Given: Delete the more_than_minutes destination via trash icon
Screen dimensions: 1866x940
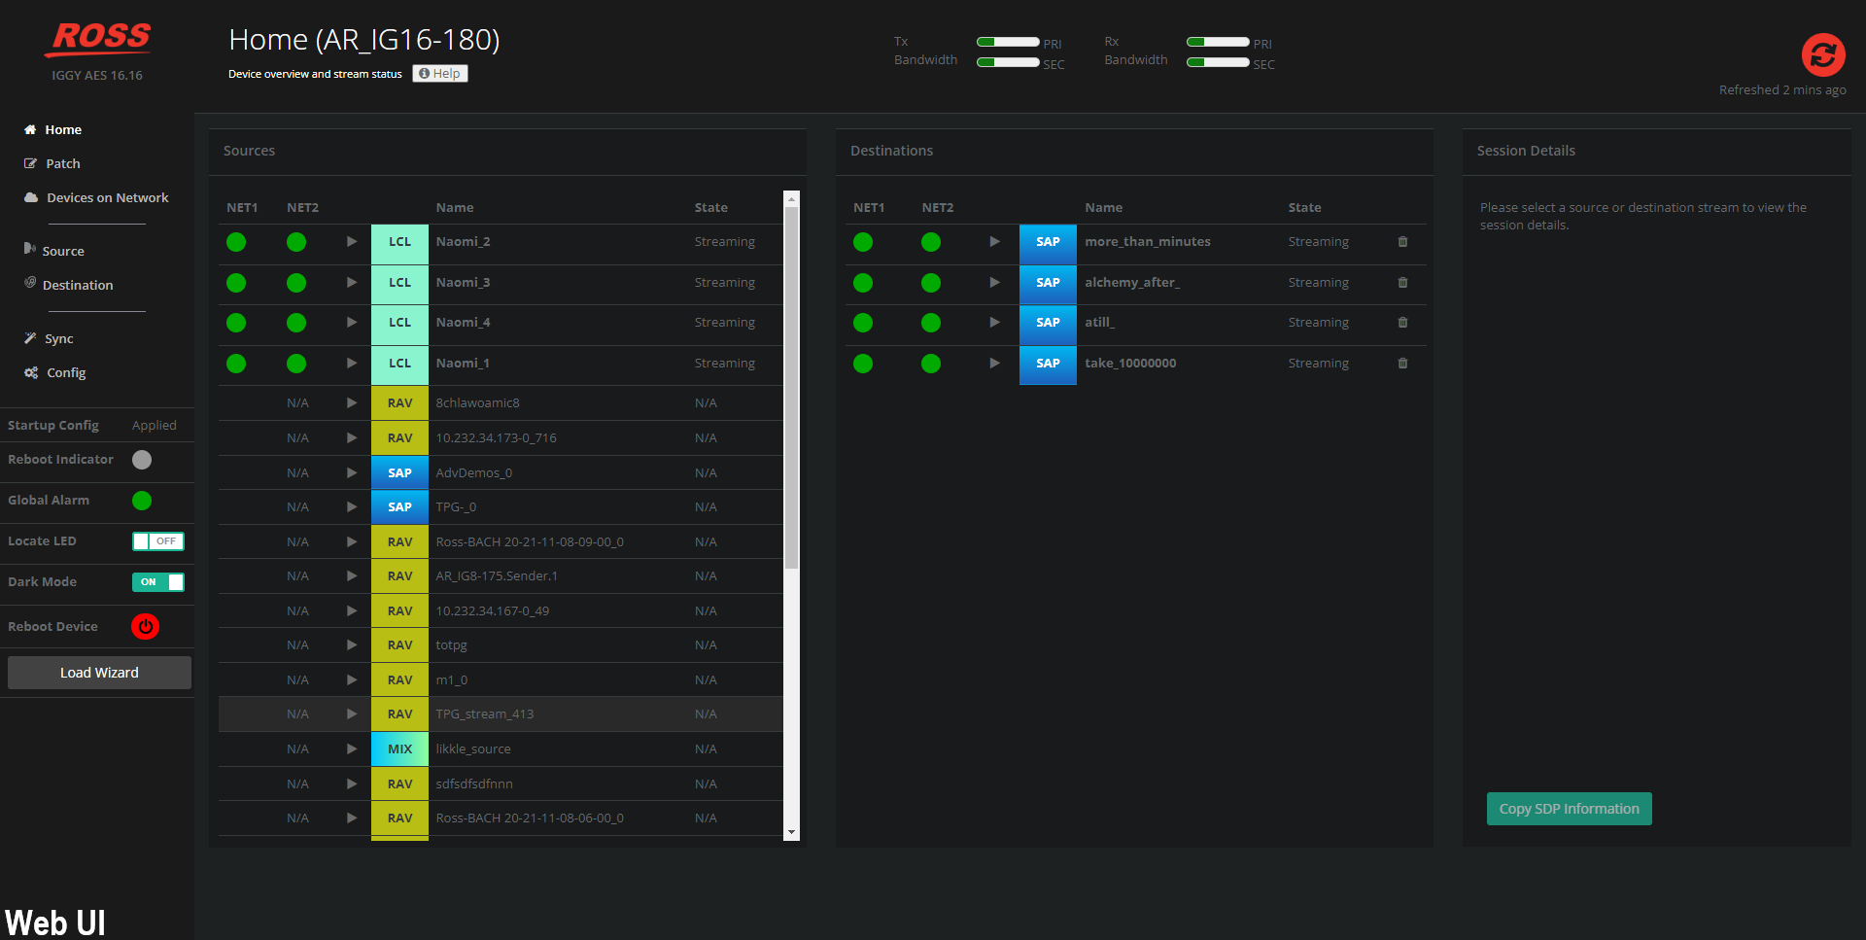Looking at the screenshot, I should [1402, 242].
